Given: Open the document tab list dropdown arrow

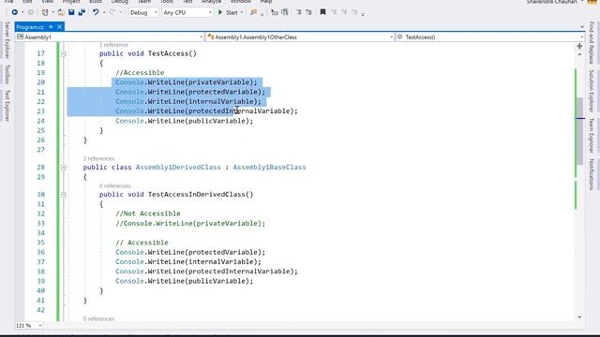Looking at the screenshot, I should pyautogui.click(x=582, y=27).
